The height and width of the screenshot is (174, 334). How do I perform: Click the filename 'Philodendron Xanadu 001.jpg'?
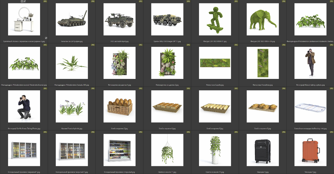(x=72, y=85)
